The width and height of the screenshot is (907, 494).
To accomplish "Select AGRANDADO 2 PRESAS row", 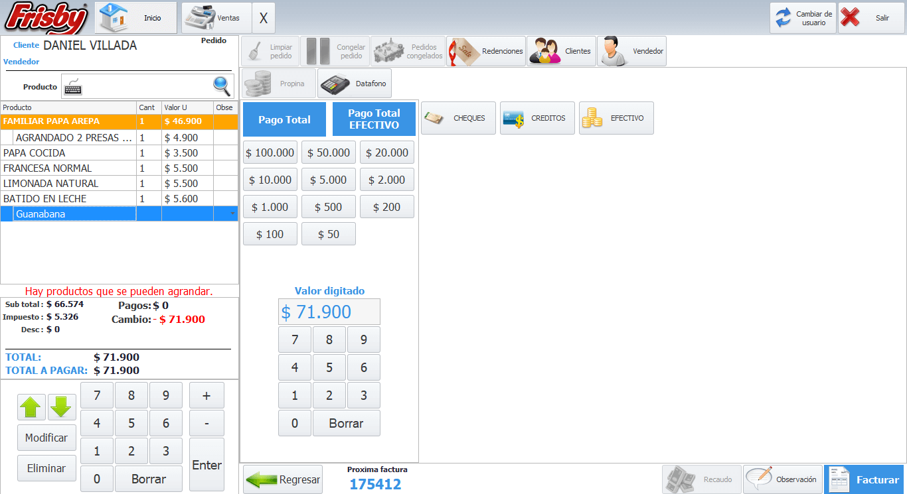I will (x=120, y=137).
